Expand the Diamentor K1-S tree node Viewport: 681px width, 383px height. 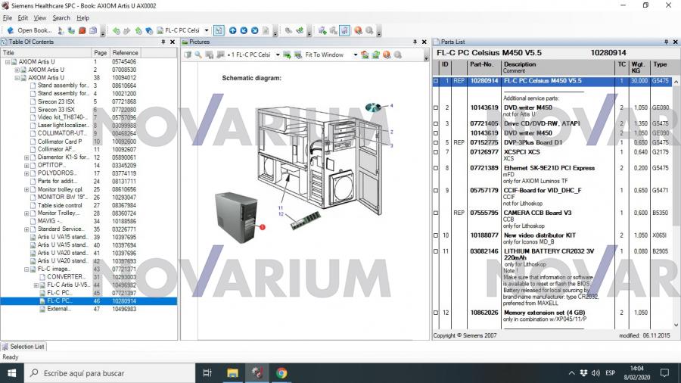coord(27,157)
